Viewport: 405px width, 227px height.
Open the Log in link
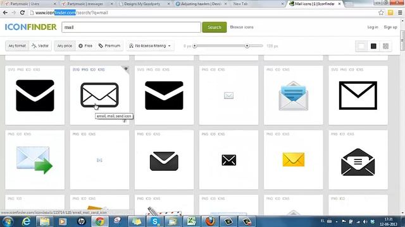(373, 27)
